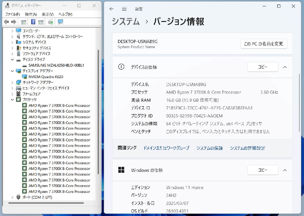The height and width of the screenshot is (216, 304).
Task: Copy Windows specifications with コピー button
Action: (263, 170)
